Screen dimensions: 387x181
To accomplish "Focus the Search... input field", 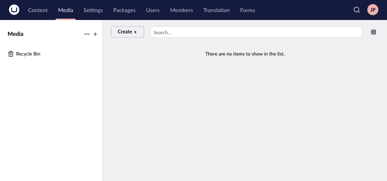I will coord(256,32).
